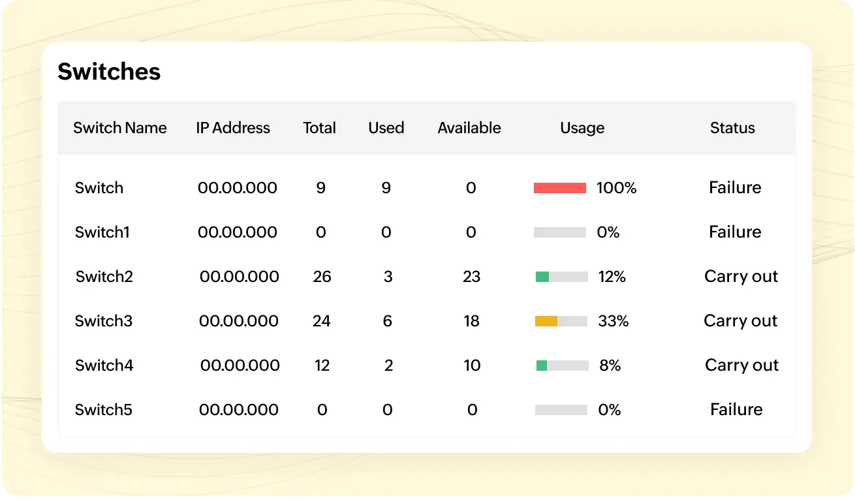Select the Switch1 row name

click(x=102, y=232)
